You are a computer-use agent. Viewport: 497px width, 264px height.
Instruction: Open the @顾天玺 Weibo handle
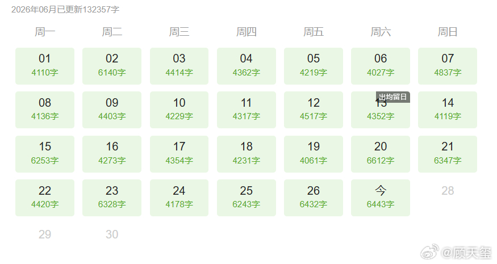(x=466, y=253)
